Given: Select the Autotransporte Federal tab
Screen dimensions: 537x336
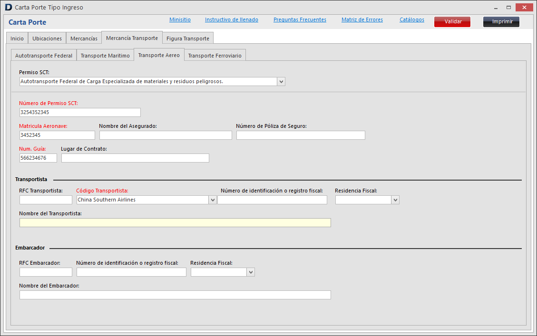Looking at the screenshot, I should tap(44, 56).
